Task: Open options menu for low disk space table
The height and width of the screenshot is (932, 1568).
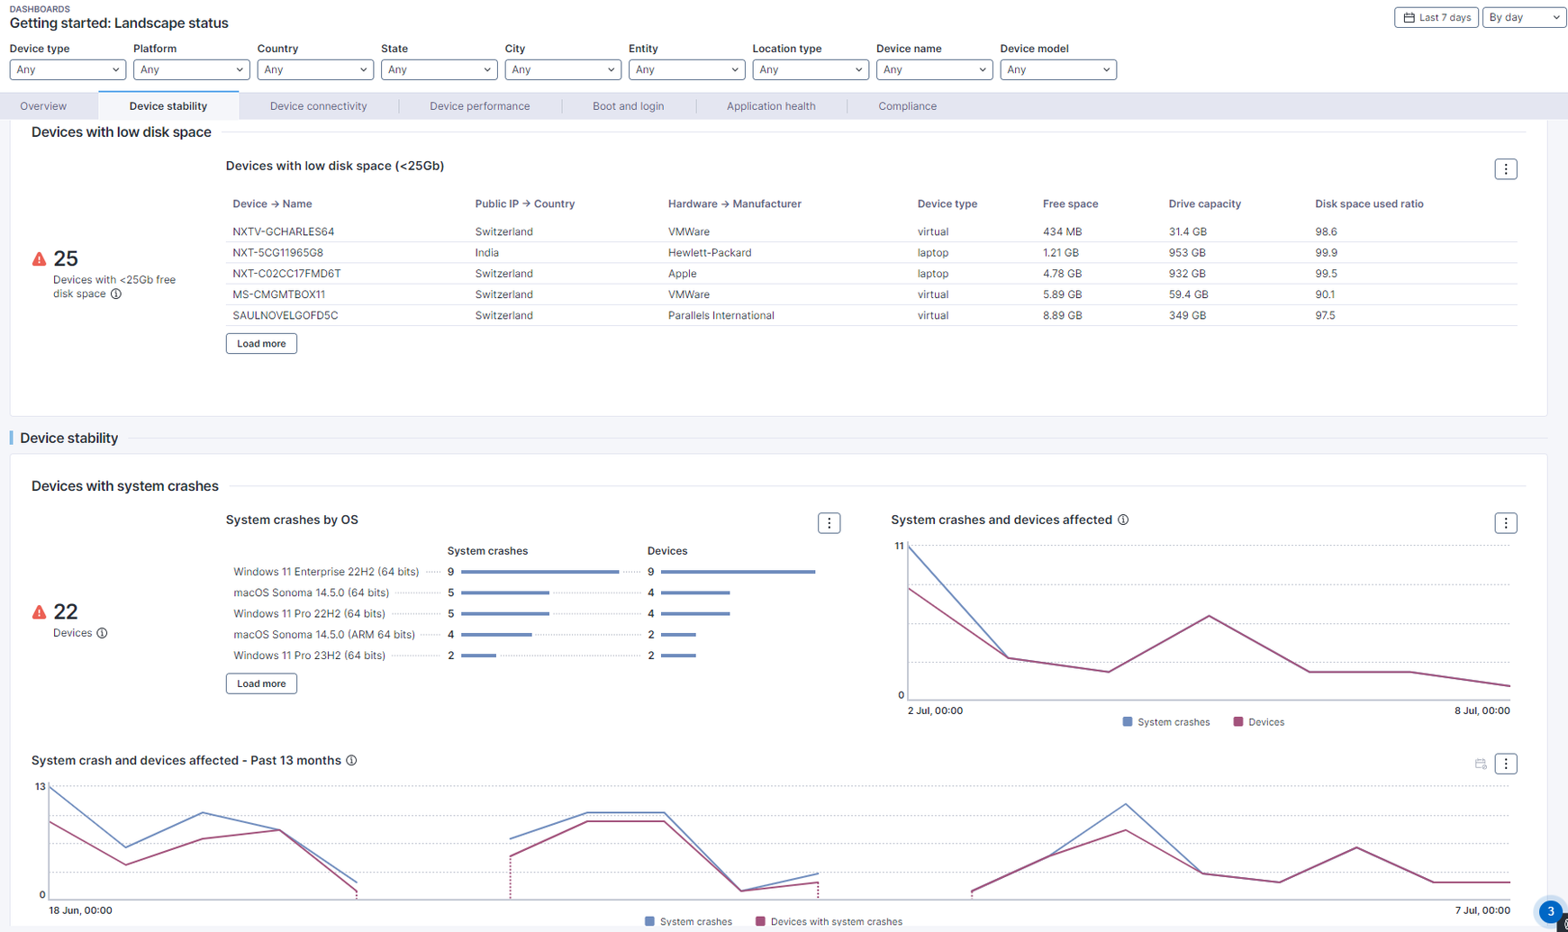Action: point(1505,169)
